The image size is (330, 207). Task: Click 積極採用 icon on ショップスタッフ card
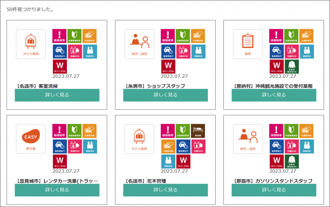coord(168,36)
